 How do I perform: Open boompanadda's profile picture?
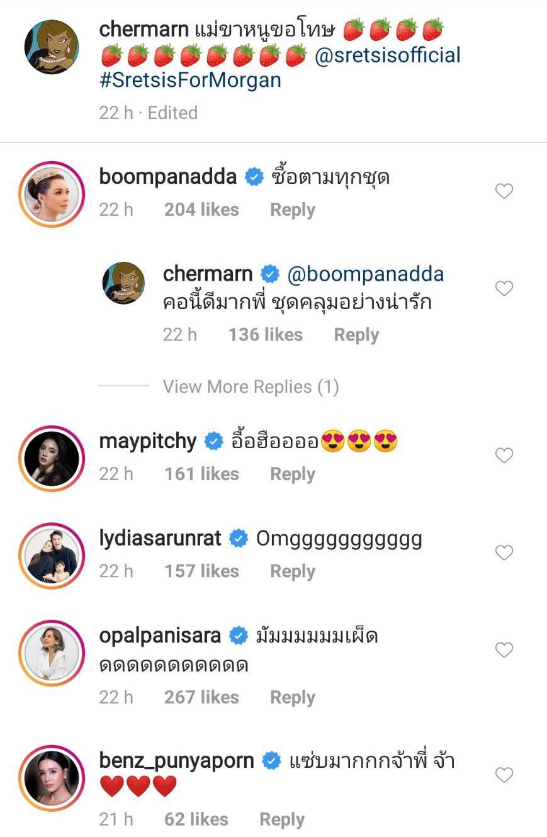pos(52,193)
